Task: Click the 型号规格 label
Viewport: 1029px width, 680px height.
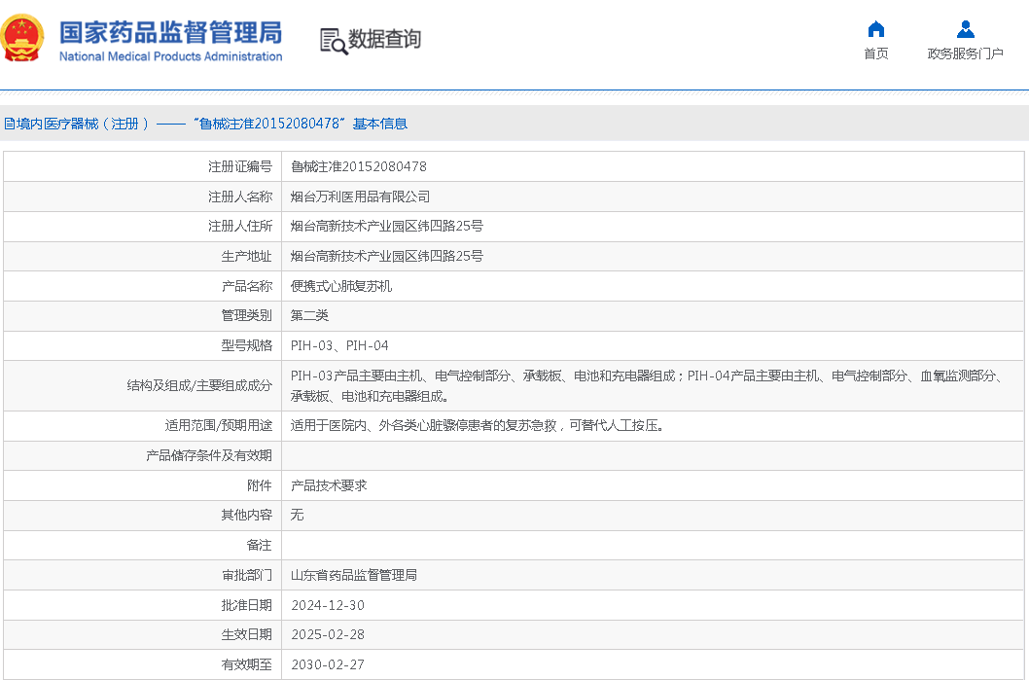Action: pyautogui.click(x=247, y=345)
